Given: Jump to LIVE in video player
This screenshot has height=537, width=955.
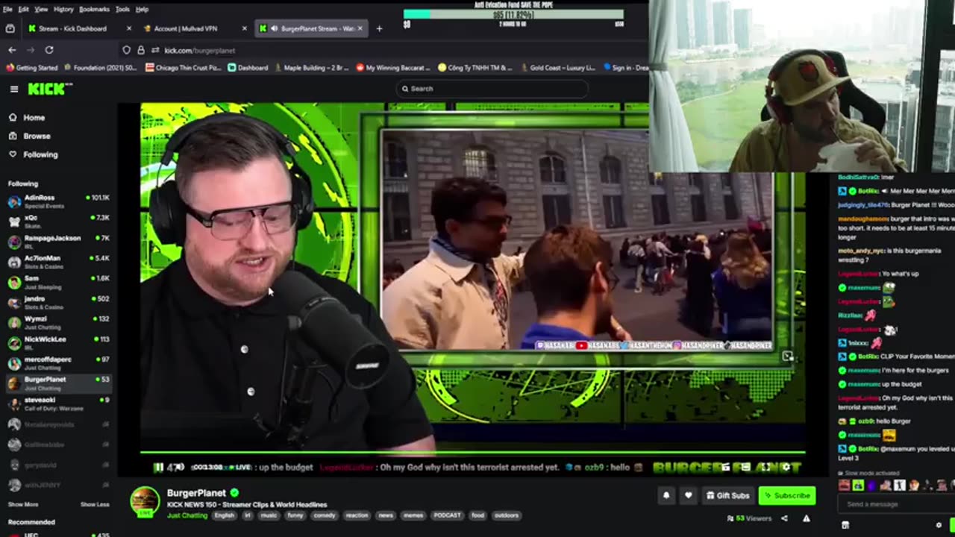Looking at the screenshot, I should click(x=240, y=468).
